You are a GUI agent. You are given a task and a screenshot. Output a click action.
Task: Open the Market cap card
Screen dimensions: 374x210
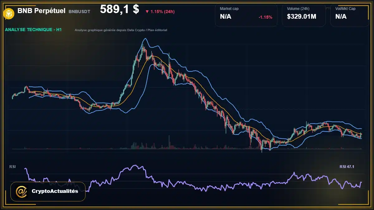point(246,15)
